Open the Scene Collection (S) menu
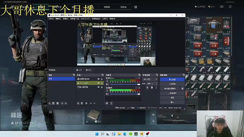 coord(96,19)
